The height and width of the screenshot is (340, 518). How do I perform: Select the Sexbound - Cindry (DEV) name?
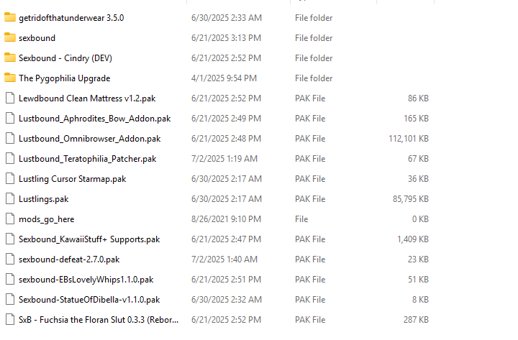(65, 58)
